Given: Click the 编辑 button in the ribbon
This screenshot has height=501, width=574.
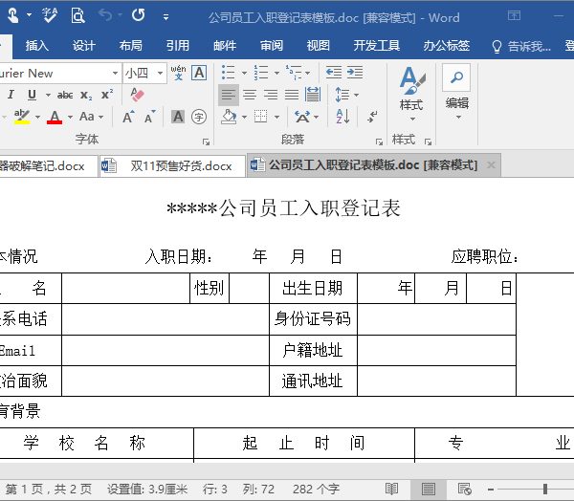Looking at the screenshot, I should 457,90.
